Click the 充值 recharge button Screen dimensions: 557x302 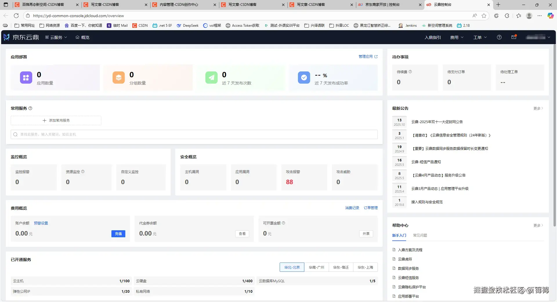pos(118,233)
